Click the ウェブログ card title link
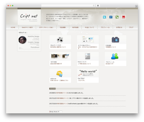 click(x=81, y=78)
